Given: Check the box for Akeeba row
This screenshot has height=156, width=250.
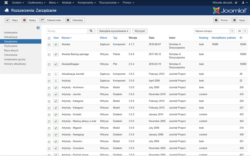Looking at the screenshot, I should coord(49,45).
